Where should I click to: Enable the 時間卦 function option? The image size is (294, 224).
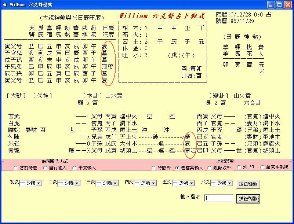154,168
